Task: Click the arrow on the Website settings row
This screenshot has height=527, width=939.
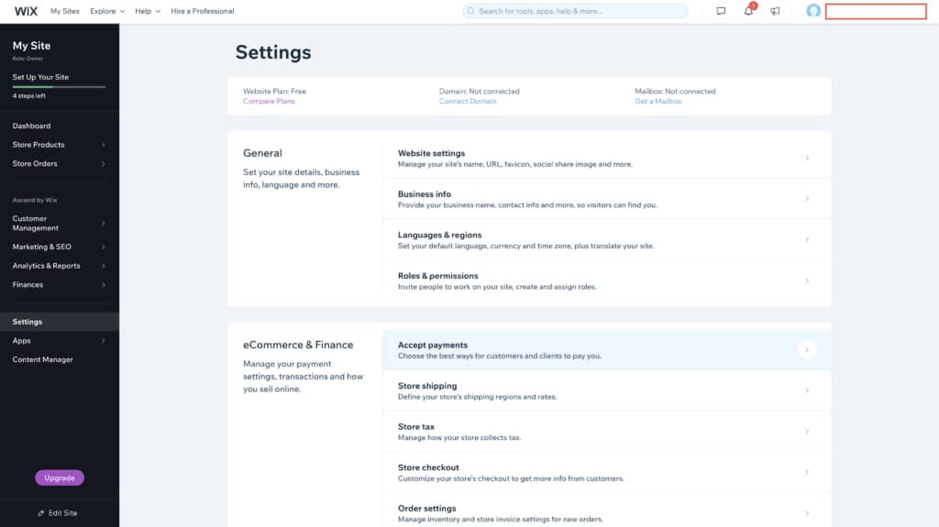Action: (x=807, y=158)
